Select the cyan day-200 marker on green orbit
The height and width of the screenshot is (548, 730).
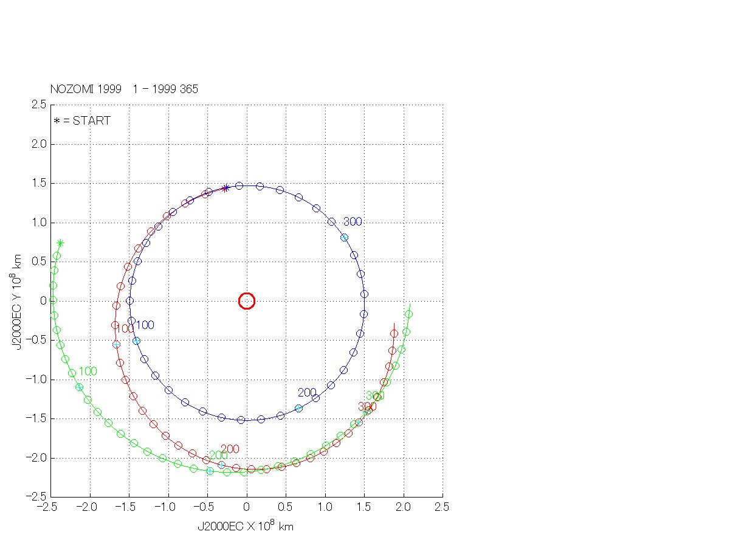(210, 470)
